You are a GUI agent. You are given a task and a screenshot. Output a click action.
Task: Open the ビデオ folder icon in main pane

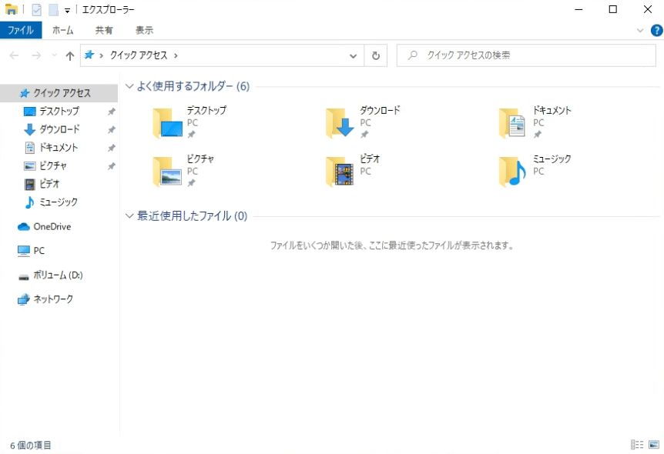[340, 172]
